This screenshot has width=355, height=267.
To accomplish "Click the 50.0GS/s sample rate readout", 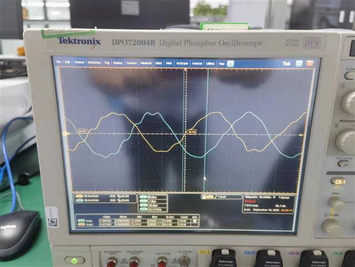I will [x=266, y=197].
